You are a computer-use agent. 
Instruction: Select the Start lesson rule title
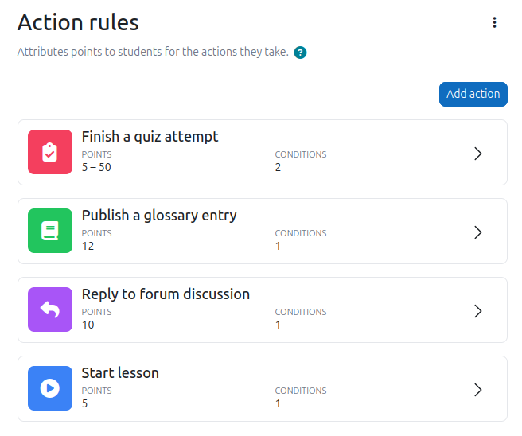(120, 373)
